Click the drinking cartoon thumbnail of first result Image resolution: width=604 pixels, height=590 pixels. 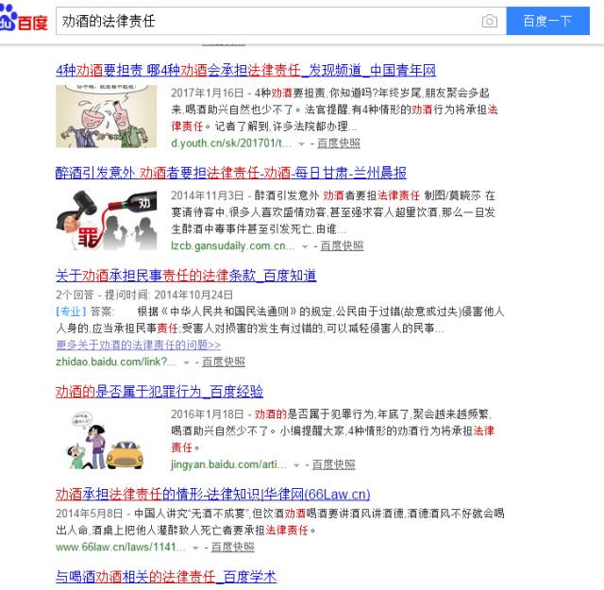tap(107, 116)
